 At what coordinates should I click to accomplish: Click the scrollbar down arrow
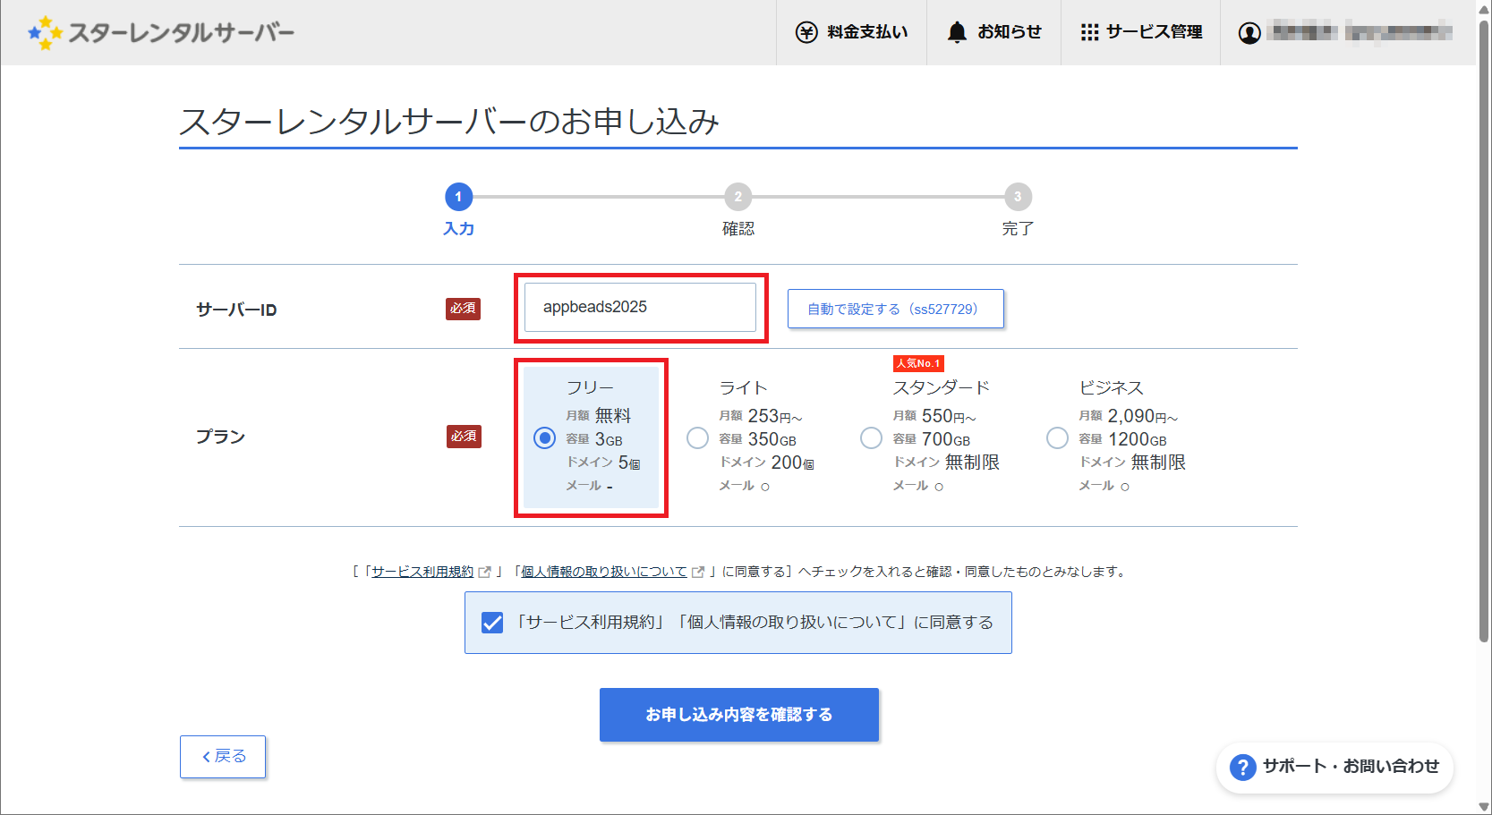tap(1484, 807)
